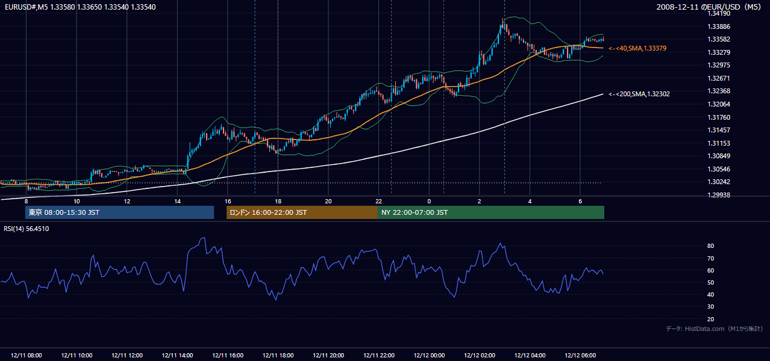This screenshot has height=361, width=770.
Task: Click RSI level 50 on the scale
Action: pos(711,282)
